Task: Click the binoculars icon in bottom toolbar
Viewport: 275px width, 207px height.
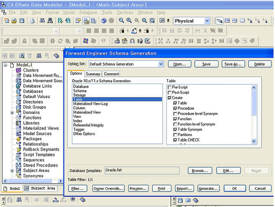Action: click(19, 200)
